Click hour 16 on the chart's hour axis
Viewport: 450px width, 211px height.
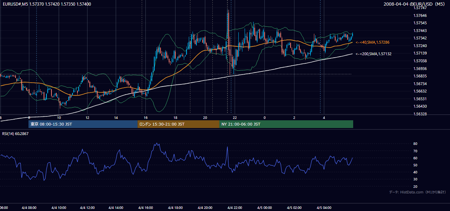[145, 117]
